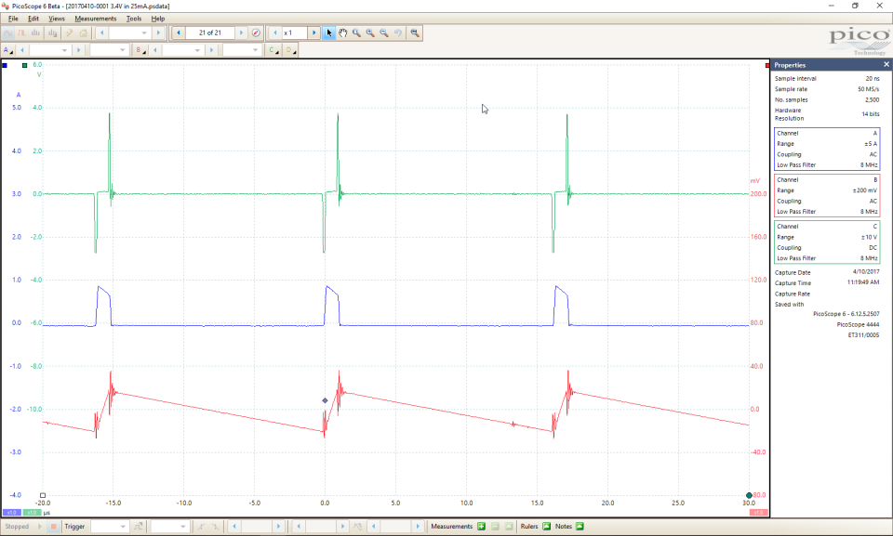The image size is (893, 536).
Task: Click the blue channel A ruler handle
Action: (x=6, y=66)
